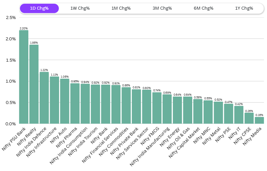Click the 1.5% y-axis tick label
The image size is (267, 171).
coord(11,60)
